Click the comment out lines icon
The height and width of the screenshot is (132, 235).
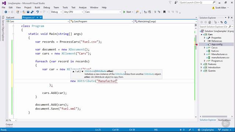point(155,12)
